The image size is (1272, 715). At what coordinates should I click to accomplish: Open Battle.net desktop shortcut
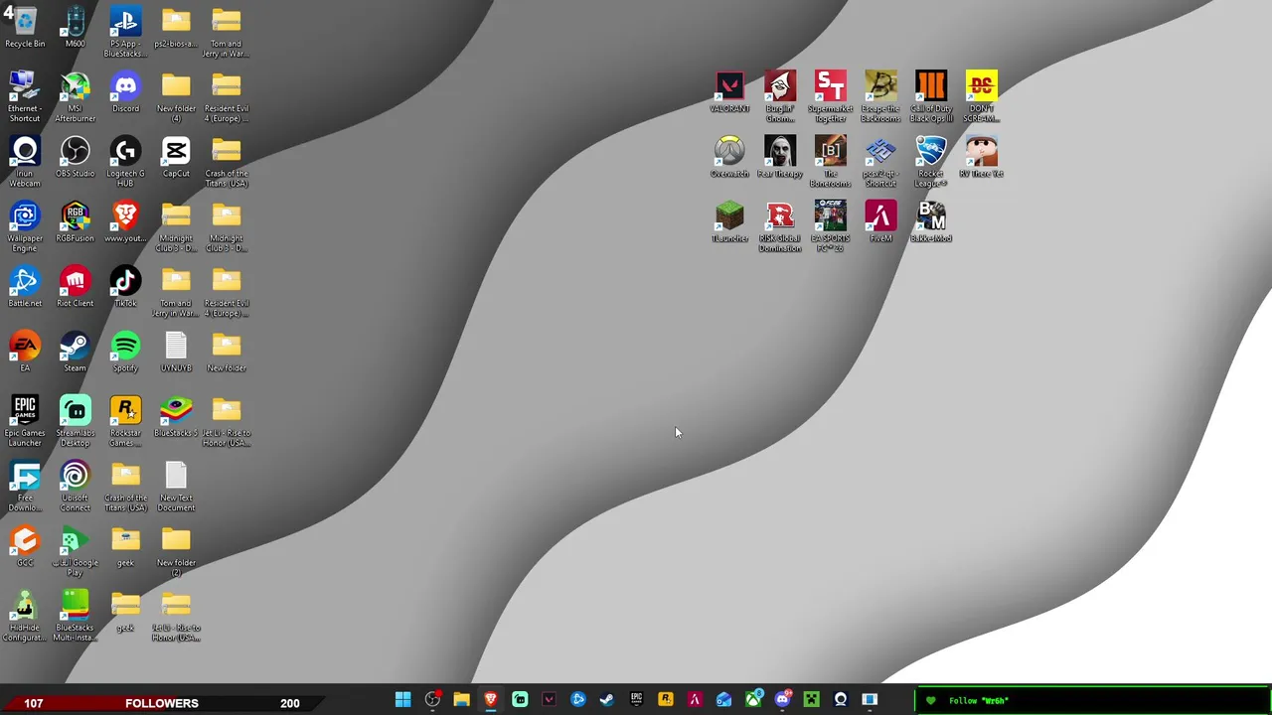pos(25,287)
